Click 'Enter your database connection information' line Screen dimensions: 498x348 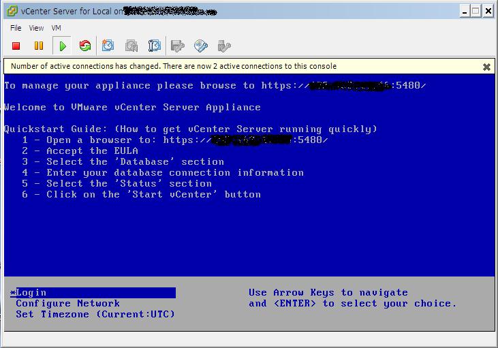(x=175, y=173)
